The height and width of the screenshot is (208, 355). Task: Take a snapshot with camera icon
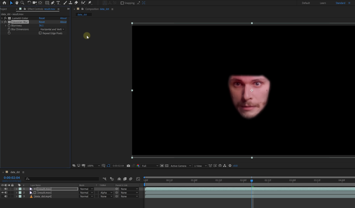coord(128,166)
